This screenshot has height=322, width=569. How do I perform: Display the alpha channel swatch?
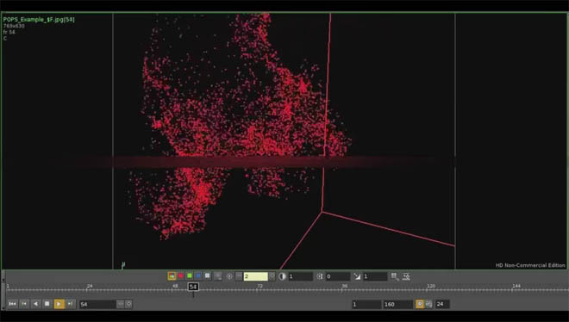coord(207,276)
